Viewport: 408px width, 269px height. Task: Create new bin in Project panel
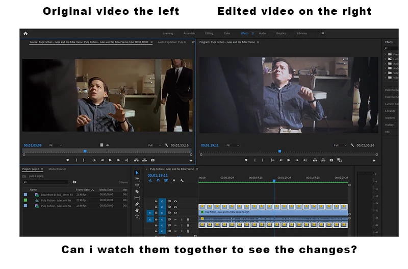pyautogui.click(x=74, y=182)
